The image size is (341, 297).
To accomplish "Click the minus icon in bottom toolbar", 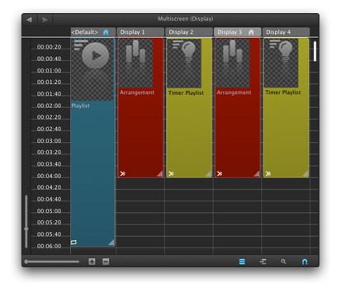I will pos(106,262).
